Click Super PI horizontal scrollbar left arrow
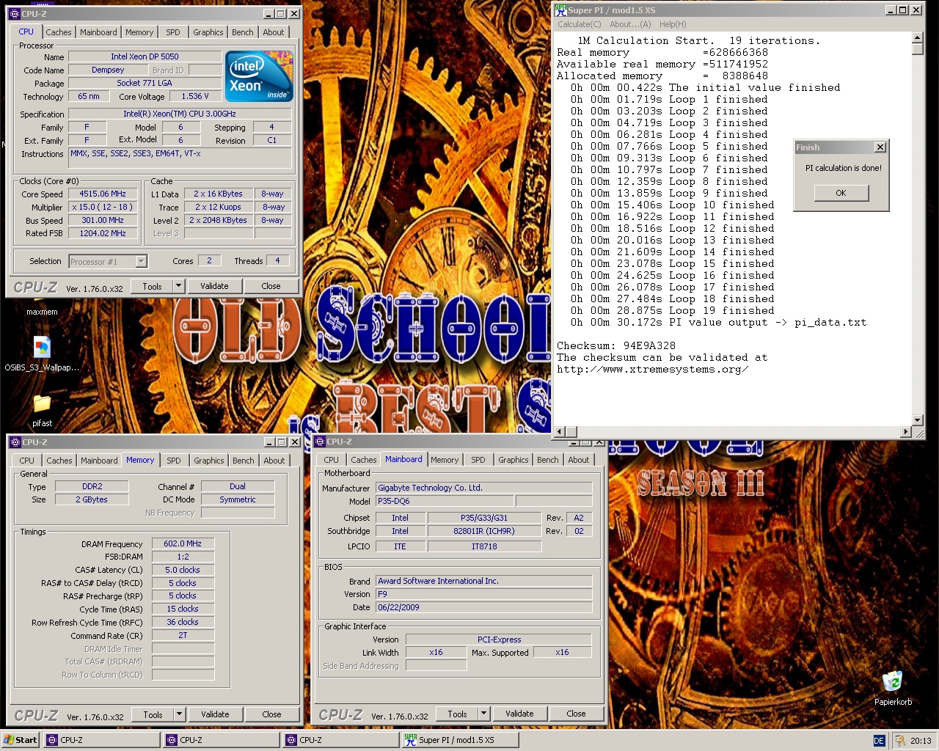Screen dimensions: 939x751 (560, 432)
